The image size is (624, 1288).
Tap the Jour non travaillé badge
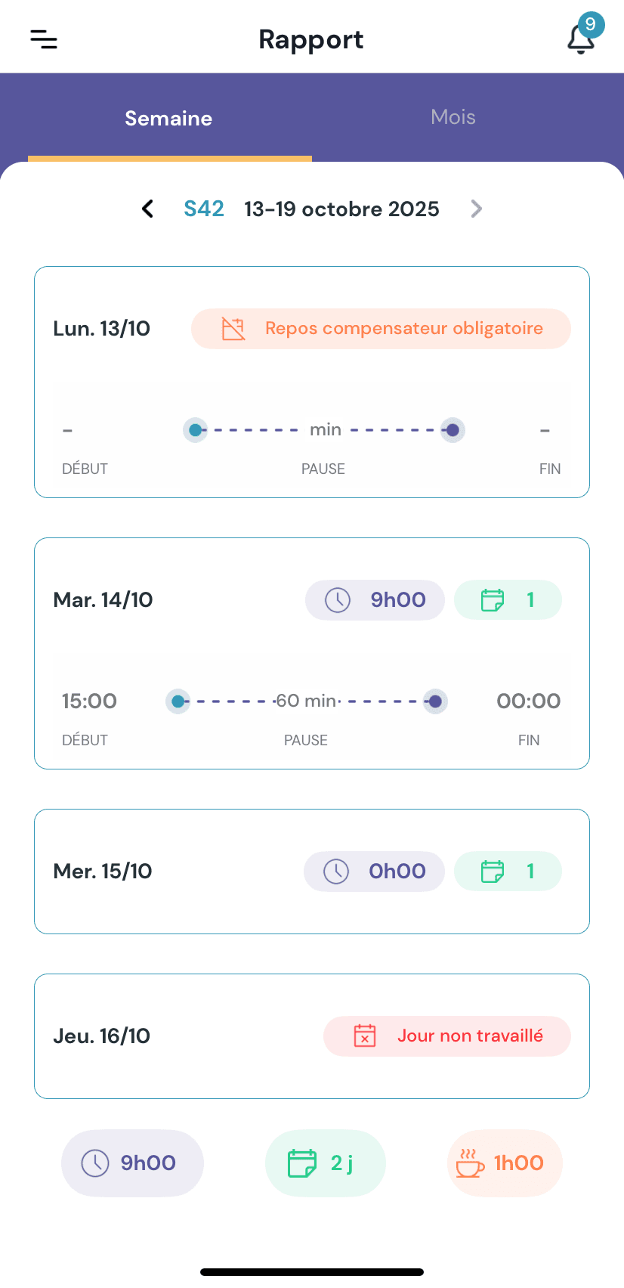click(x=447, y=1036)
